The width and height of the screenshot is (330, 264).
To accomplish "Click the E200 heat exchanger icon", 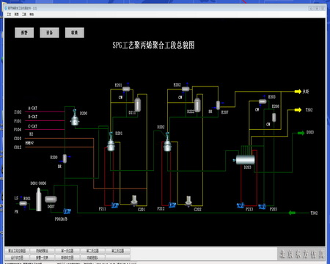I will pos(65,158).
